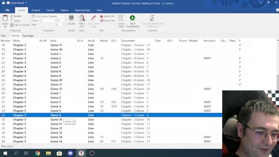The width and height of the screenshot is (279, 157).
Task: Open the Openings list tab
Action: [x=27, y=36]
